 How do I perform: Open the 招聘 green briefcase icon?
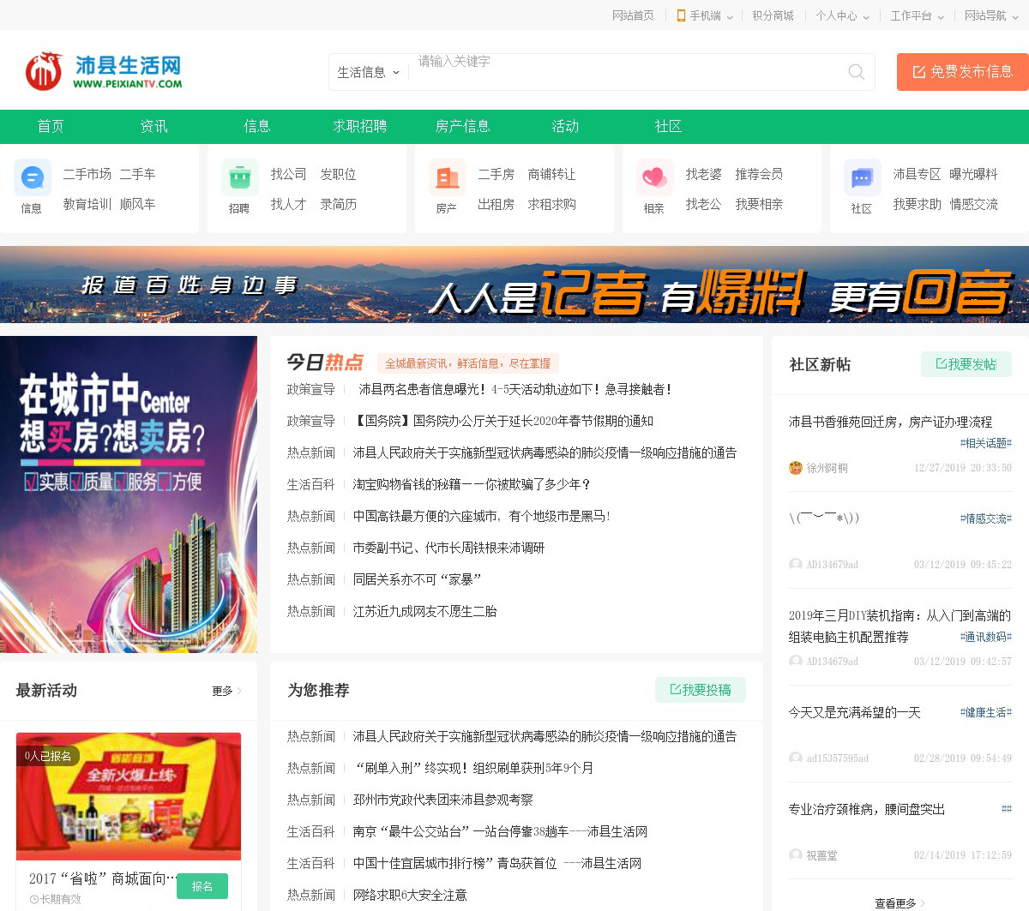[x=239, y=177]
